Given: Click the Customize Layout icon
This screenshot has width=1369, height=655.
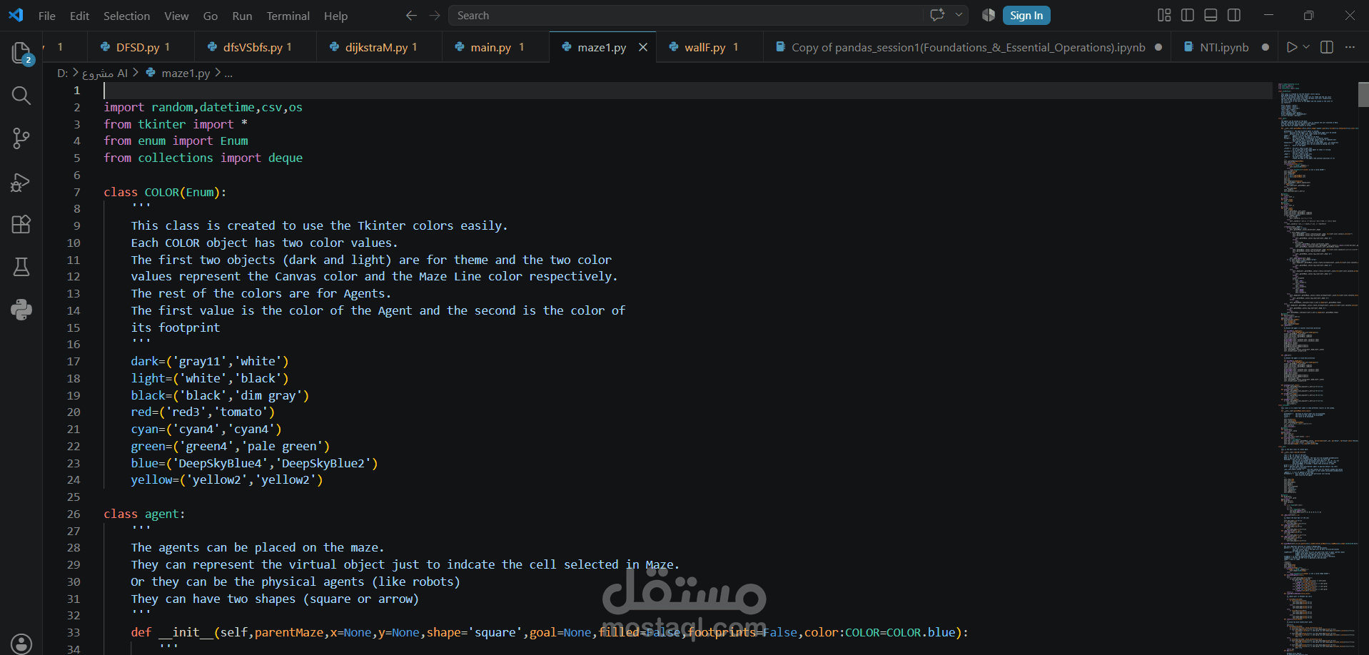Looking at the screenshot, I should [x=1164, y=15].
